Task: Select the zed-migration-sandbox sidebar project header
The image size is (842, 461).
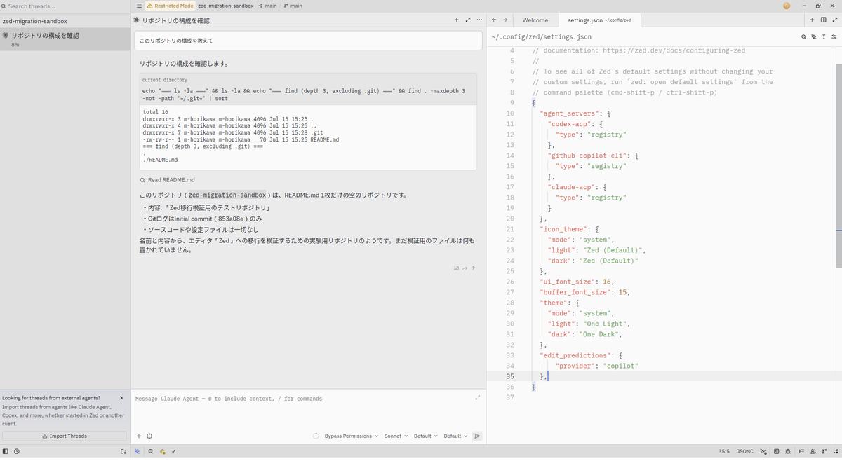Action: click(65, 21)
